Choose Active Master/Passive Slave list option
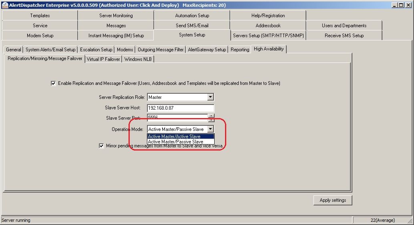The image size is (414, 225). click(x=181, y=142)
